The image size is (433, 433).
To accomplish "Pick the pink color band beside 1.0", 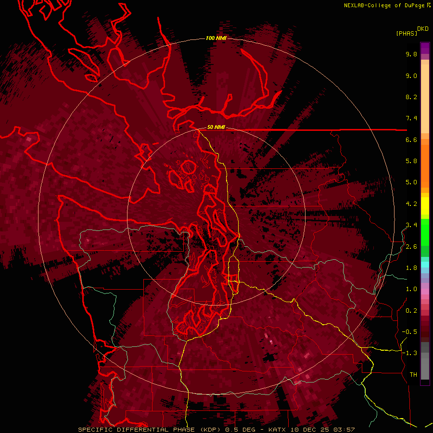I will [x=425, y=292].
